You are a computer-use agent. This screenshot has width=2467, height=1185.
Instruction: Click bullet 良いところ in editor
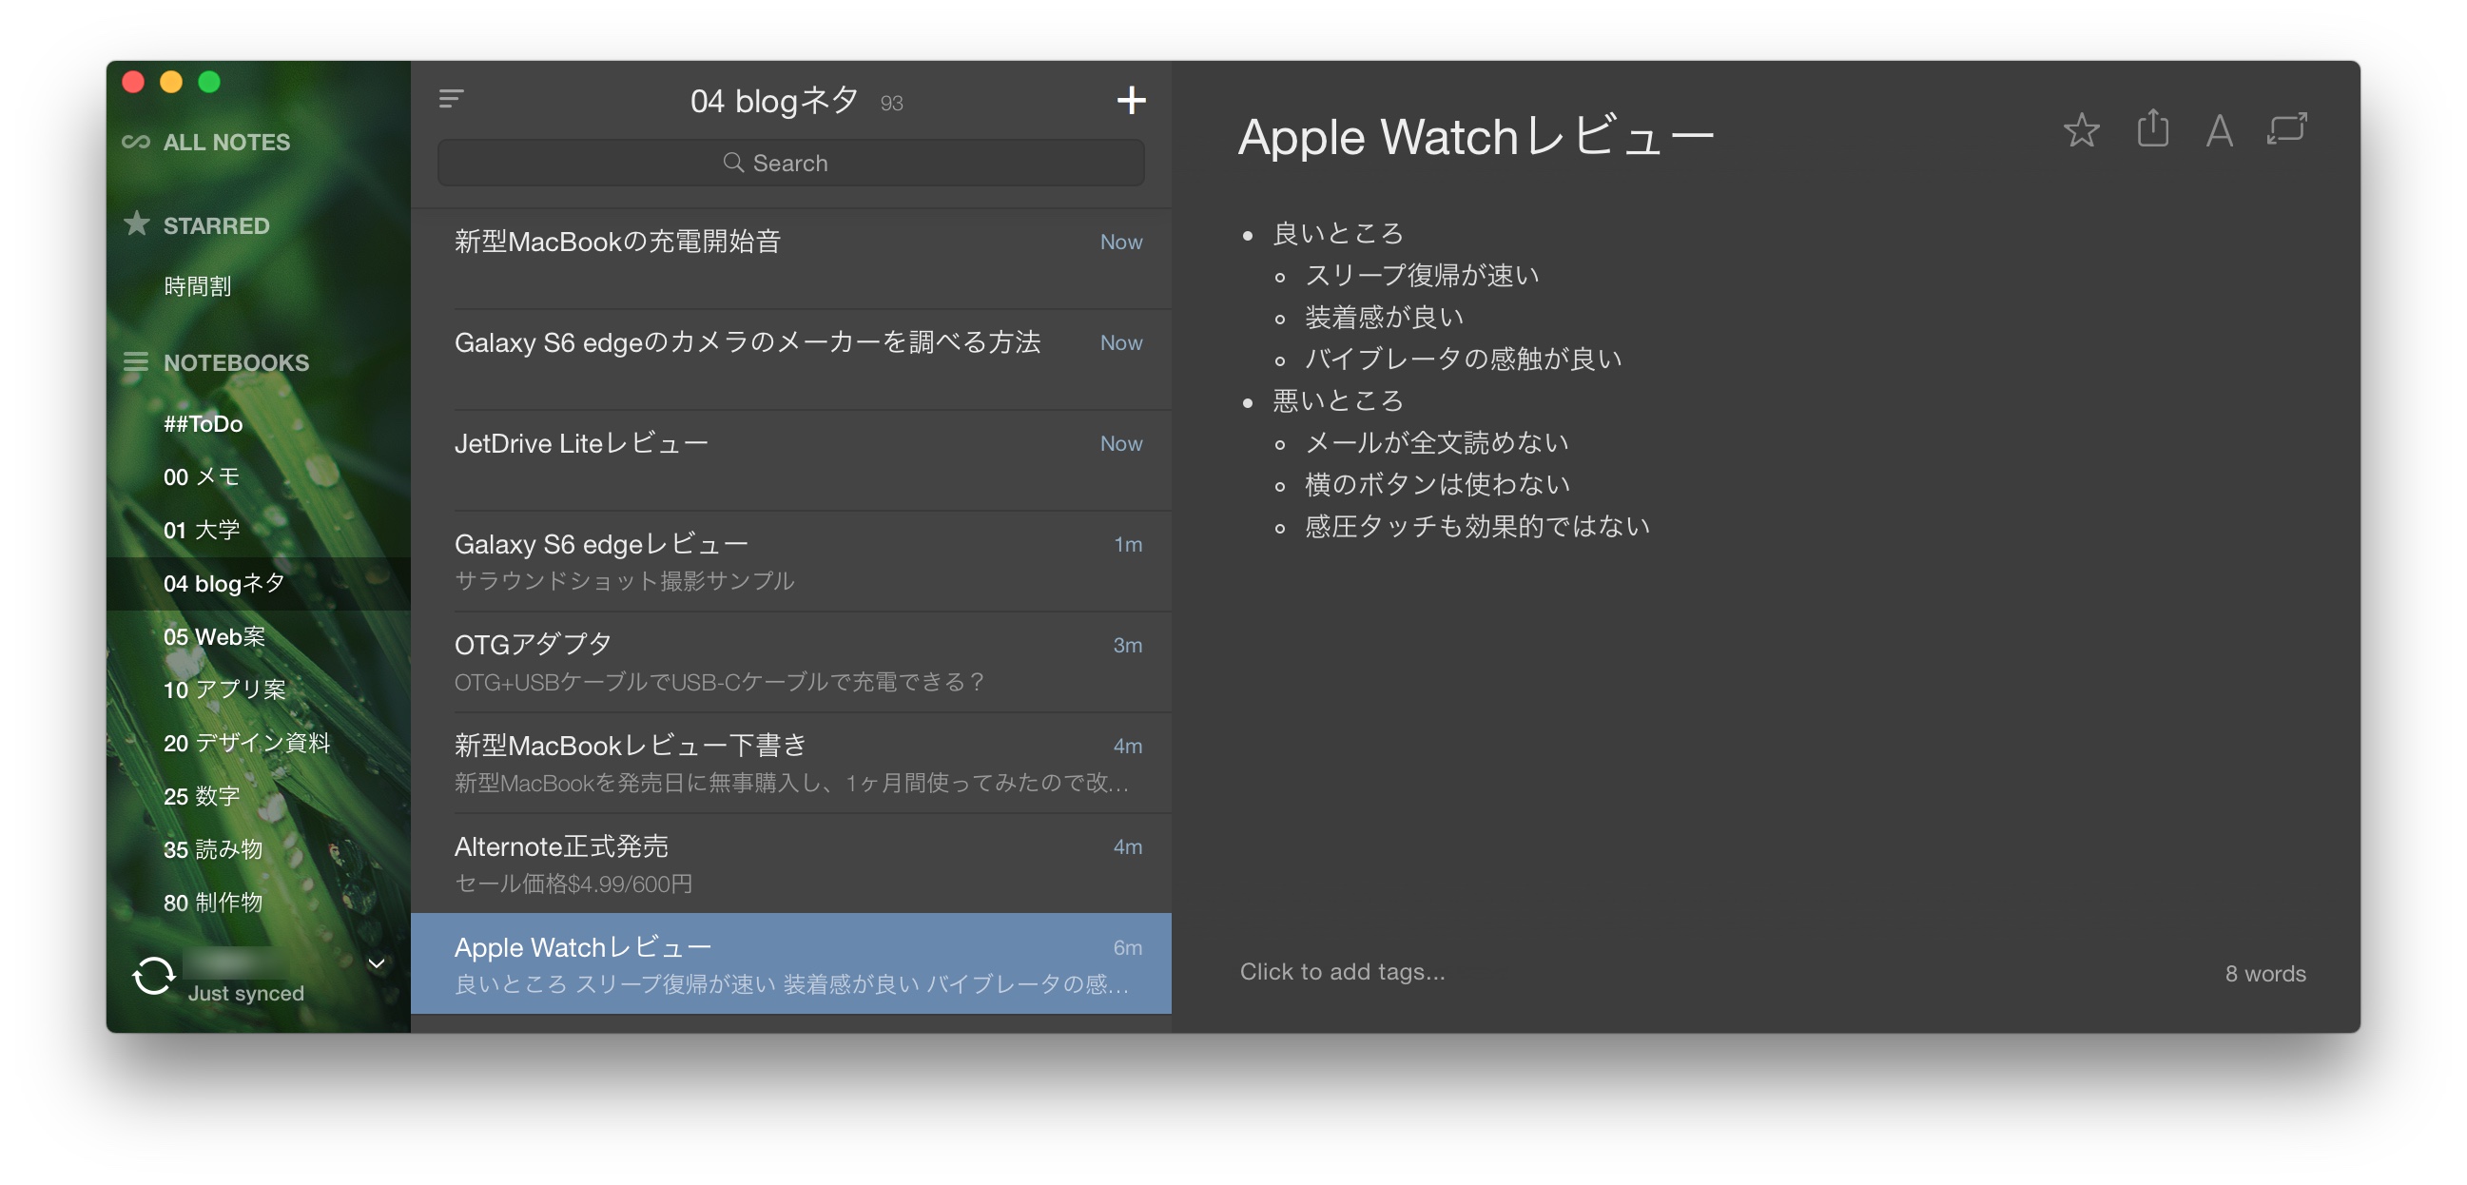click(x=1337, y=233)
